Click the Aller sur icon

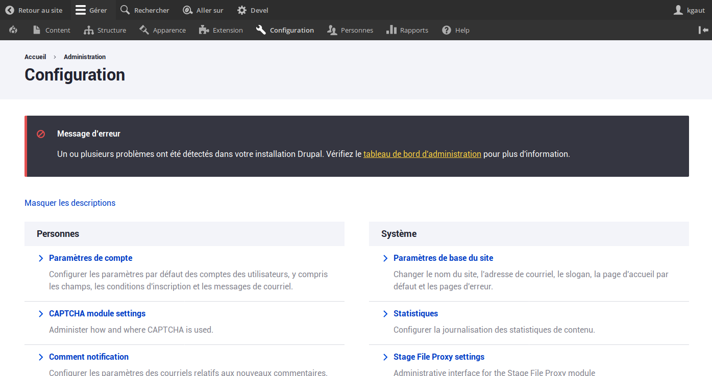point(187,10)
